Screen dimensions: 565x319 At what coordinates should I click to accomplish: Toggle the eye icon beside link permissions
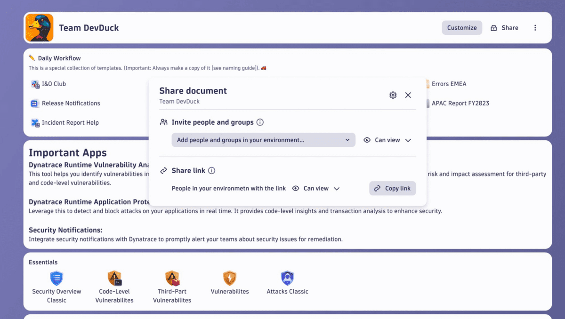pyautogui.click(x=296, y=188)
